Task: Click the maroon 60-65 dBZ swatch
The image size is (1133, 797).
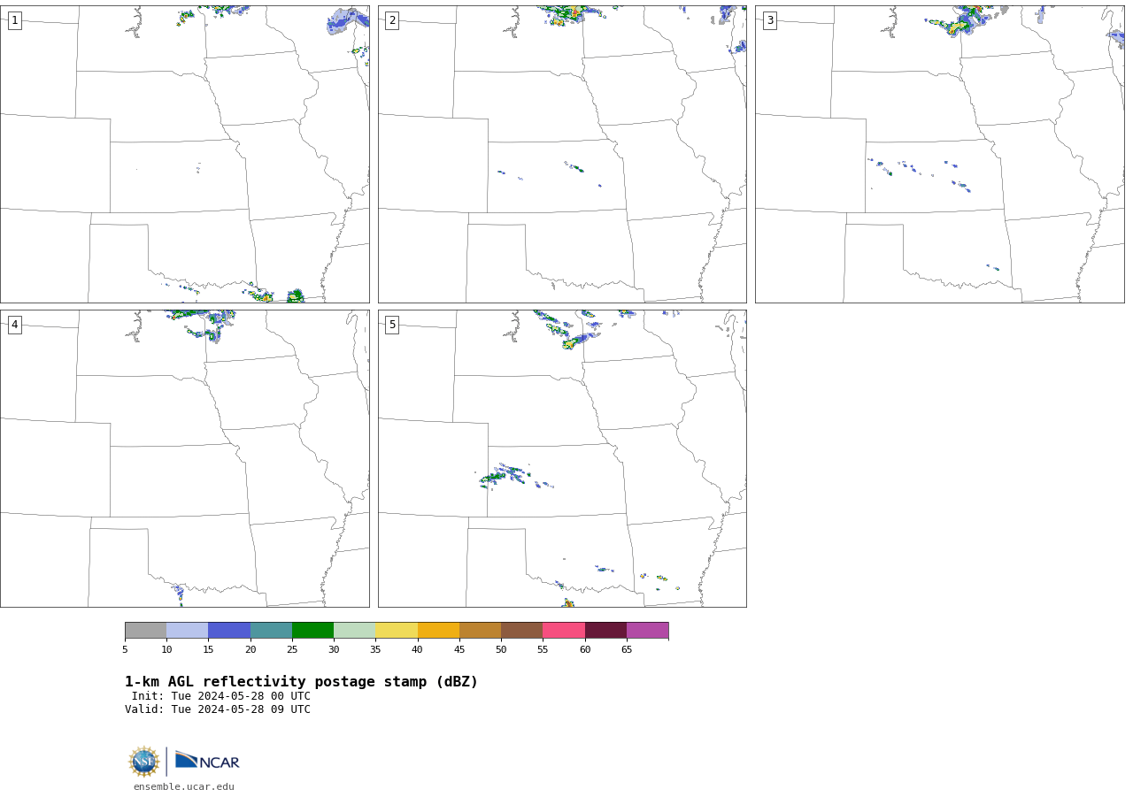Action: [x=605, y=631]
